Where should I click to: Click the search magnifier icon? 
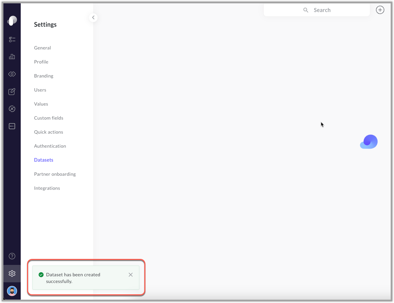click(x=305, y=10)
